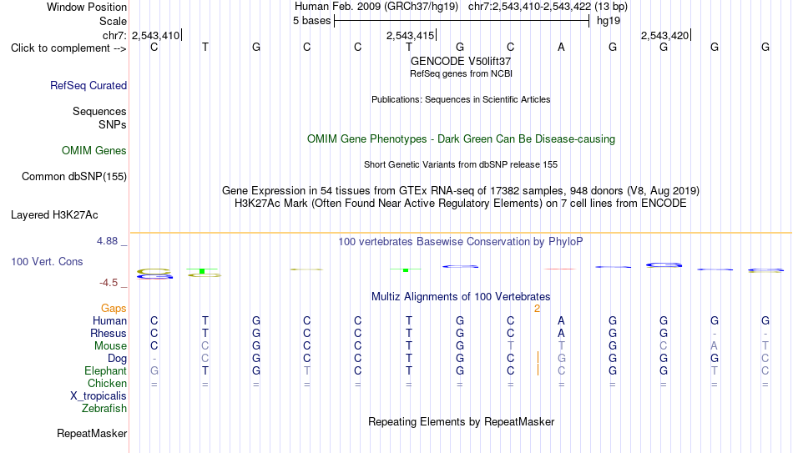Select the Sequences track label

tap(99, 111)
